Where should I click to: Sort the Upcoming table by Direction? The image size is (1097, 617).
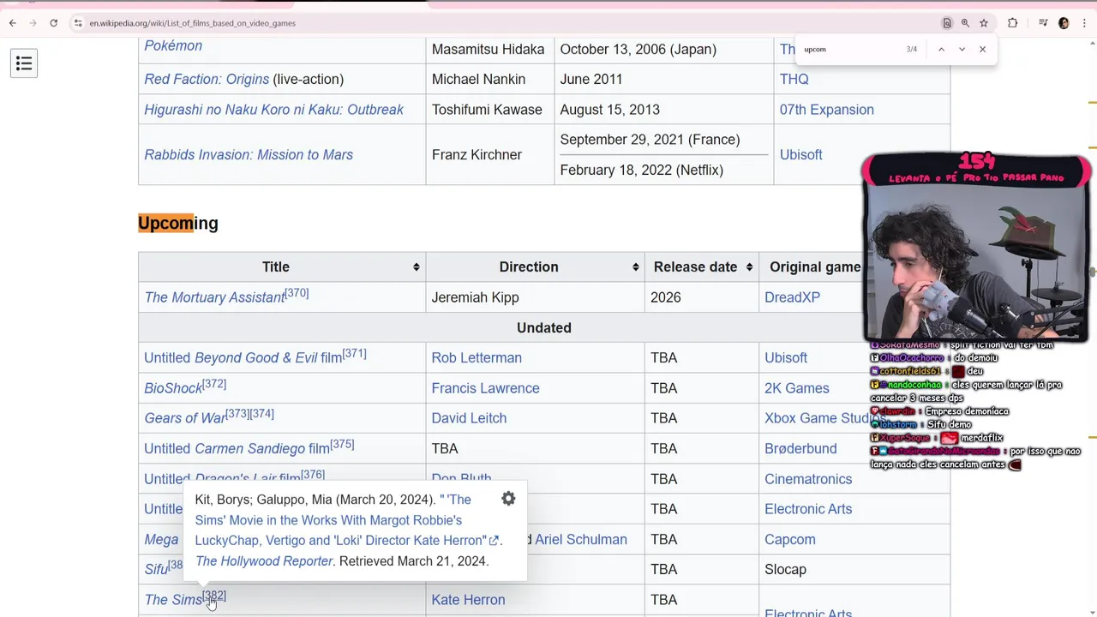coord(635,267)
